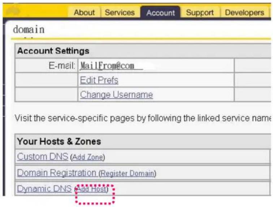Open the Dynamic DNS service page

tap(44, 189)
